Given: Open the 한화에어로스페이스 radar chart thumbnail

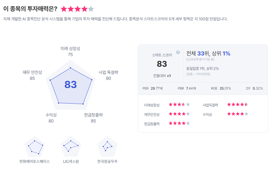Looking at the screenshot, I should click(35, 147).
